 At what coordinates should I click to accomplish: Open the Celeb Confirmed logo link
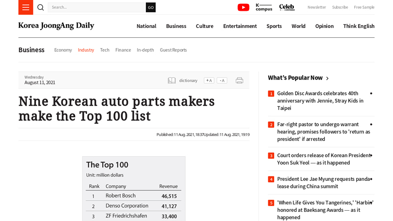coord(287,7)
